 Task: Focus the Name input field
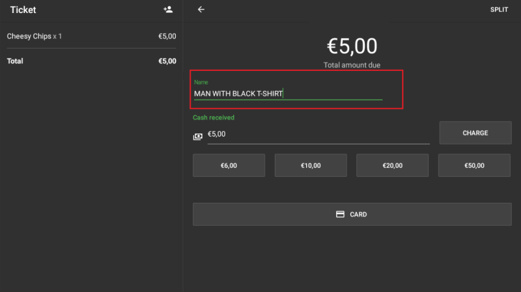click(x=288, y=94)
